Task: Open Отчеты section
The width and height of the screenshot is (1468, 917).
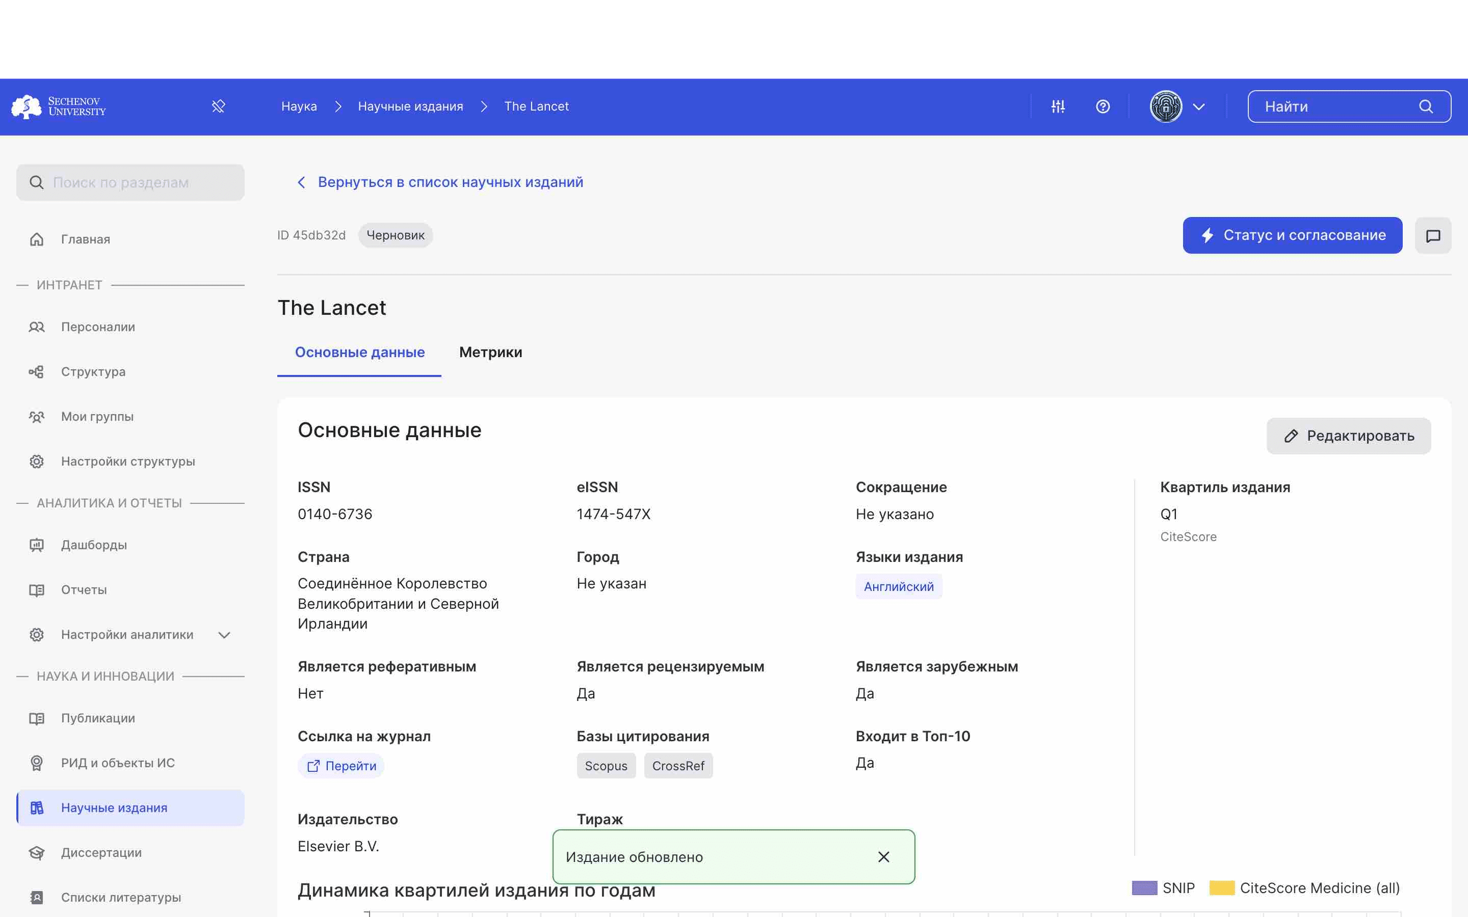Action: pyautogui.click(x=130, y=589)
